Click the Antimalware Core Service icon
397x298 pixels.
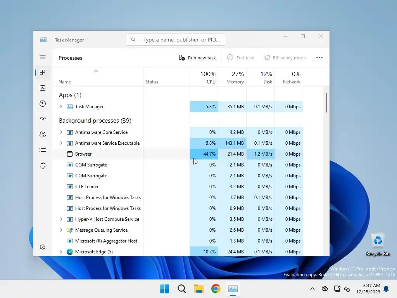pyautogui.click(x=70, y=132)
